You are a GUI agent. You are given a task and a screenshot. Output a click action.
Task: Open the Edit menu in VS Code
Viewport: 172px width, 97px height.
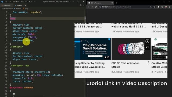coord(10,2)
